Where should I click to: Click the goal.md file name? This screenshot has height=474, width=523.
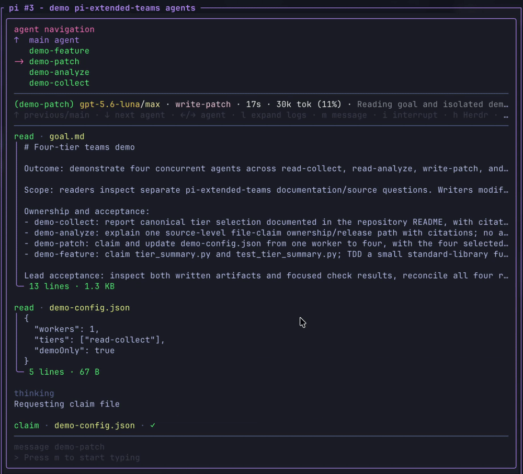click(67, 136)
